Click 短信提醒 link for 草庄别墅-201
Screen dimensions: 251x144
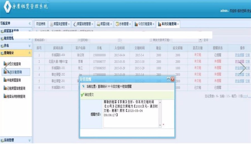point(240,81)
